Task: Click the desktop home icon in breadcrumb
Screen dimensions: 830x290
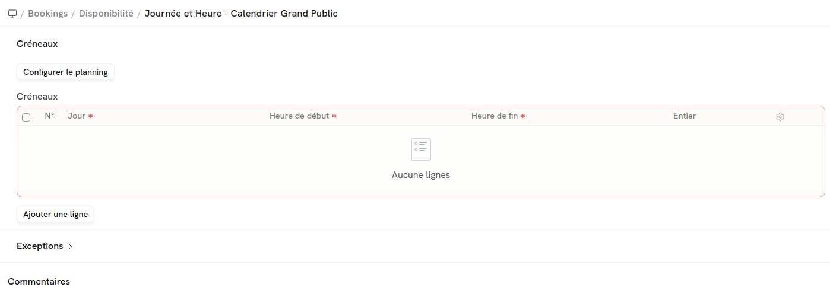Action: [x=12, y=14]
